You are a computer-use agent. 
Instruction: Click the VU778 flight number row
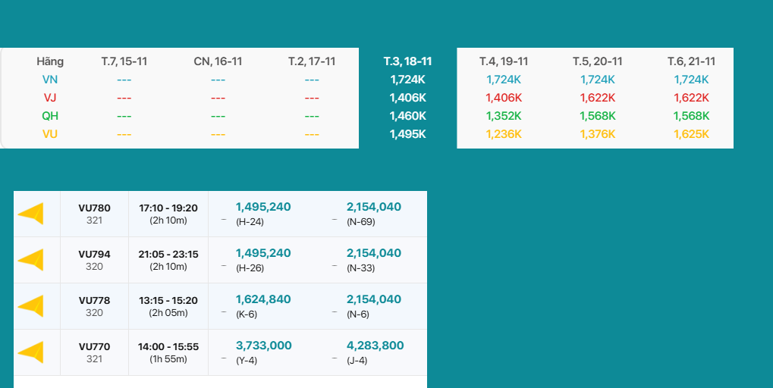tap(94, 301)
